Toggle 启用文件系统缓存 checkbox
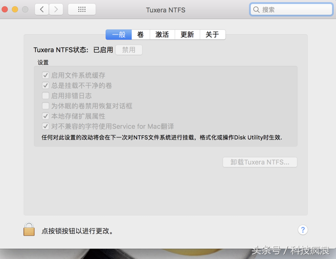Image resolution: width=336 pixels, height=259 pixels. (x=46, y=75)
